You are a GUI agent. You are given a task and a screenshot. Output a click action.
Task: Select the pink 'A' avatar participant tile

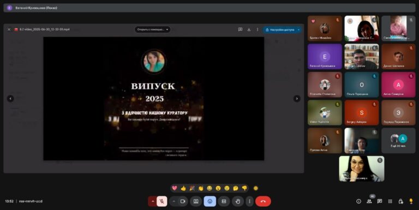(x=398, y=85)
